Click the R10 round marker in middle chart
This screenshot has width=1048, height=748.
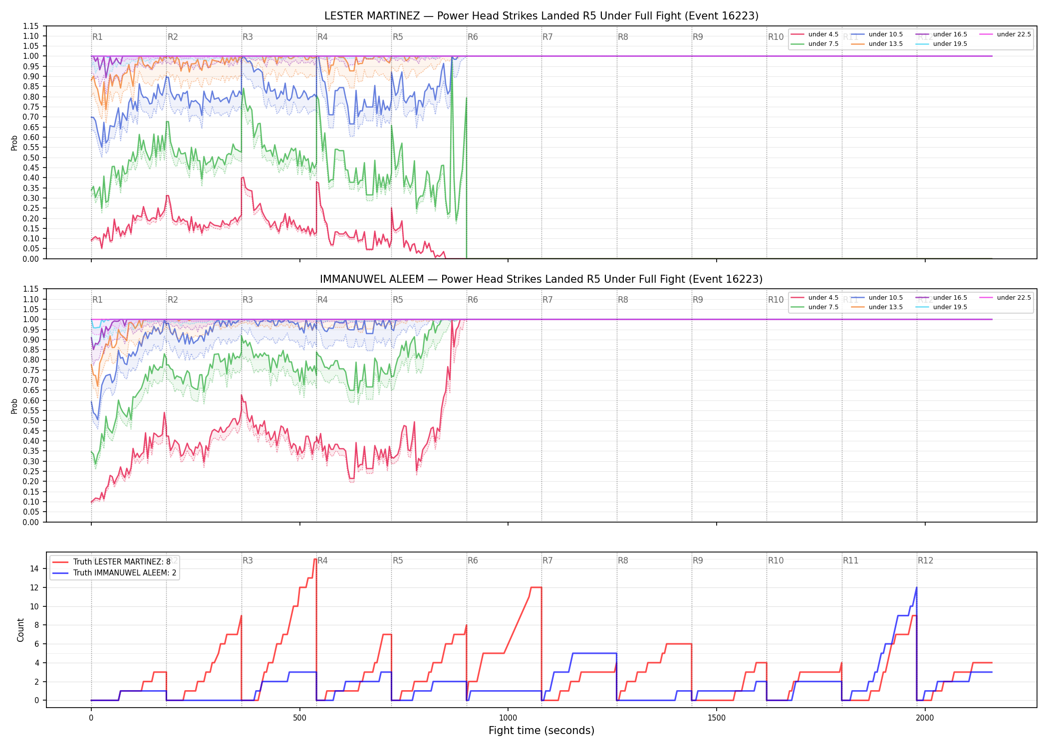[776, 300]
